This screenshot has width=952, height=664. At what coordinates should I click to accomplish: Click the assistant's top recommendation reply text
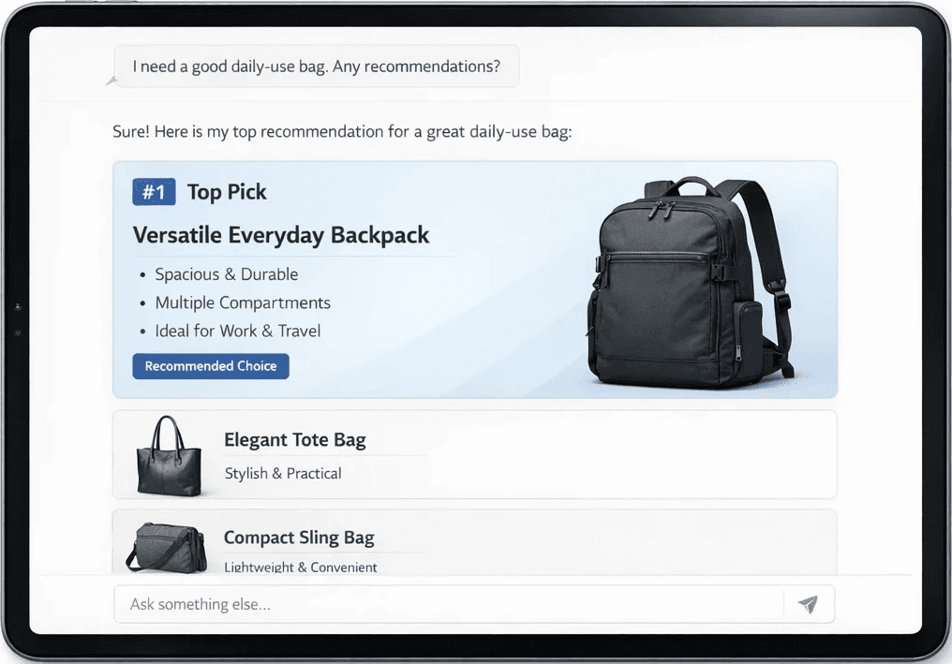(342, 132)
